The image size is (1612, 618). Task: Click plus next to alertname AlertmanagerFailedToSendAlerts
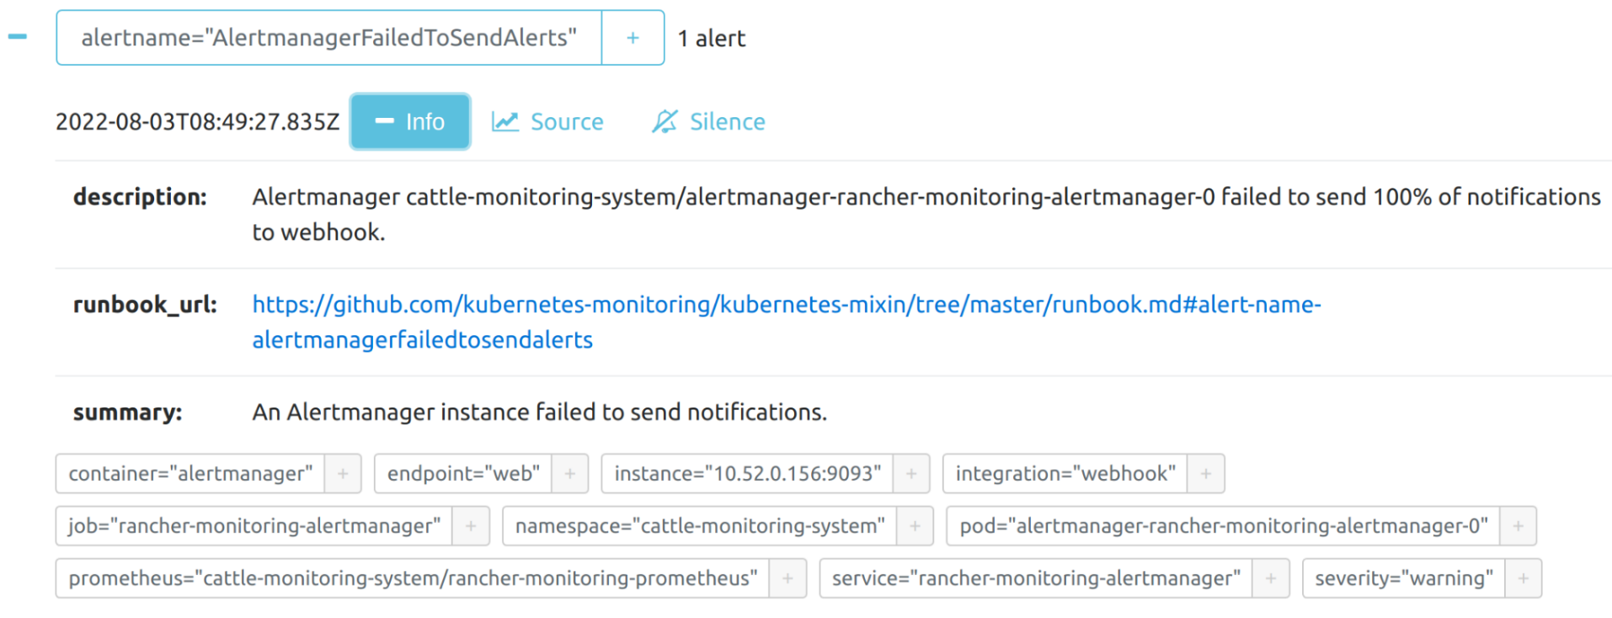pyautogui.click(x=633, y=38)
